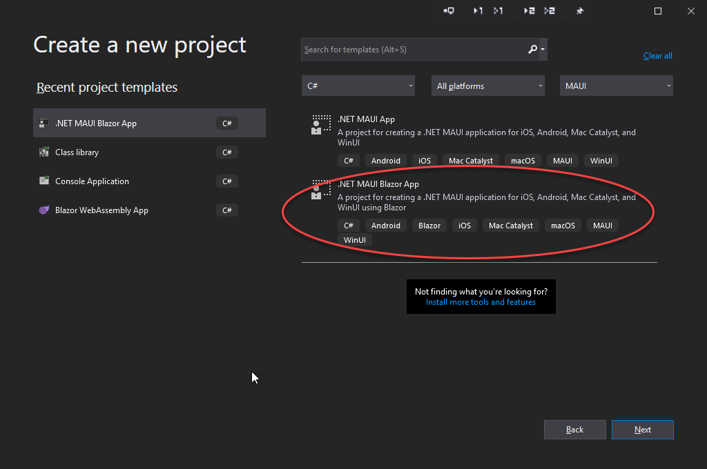707x469 pixels.
Task: Click the C# tag under .NET MAUI App
Action: [x=349, y=161]
